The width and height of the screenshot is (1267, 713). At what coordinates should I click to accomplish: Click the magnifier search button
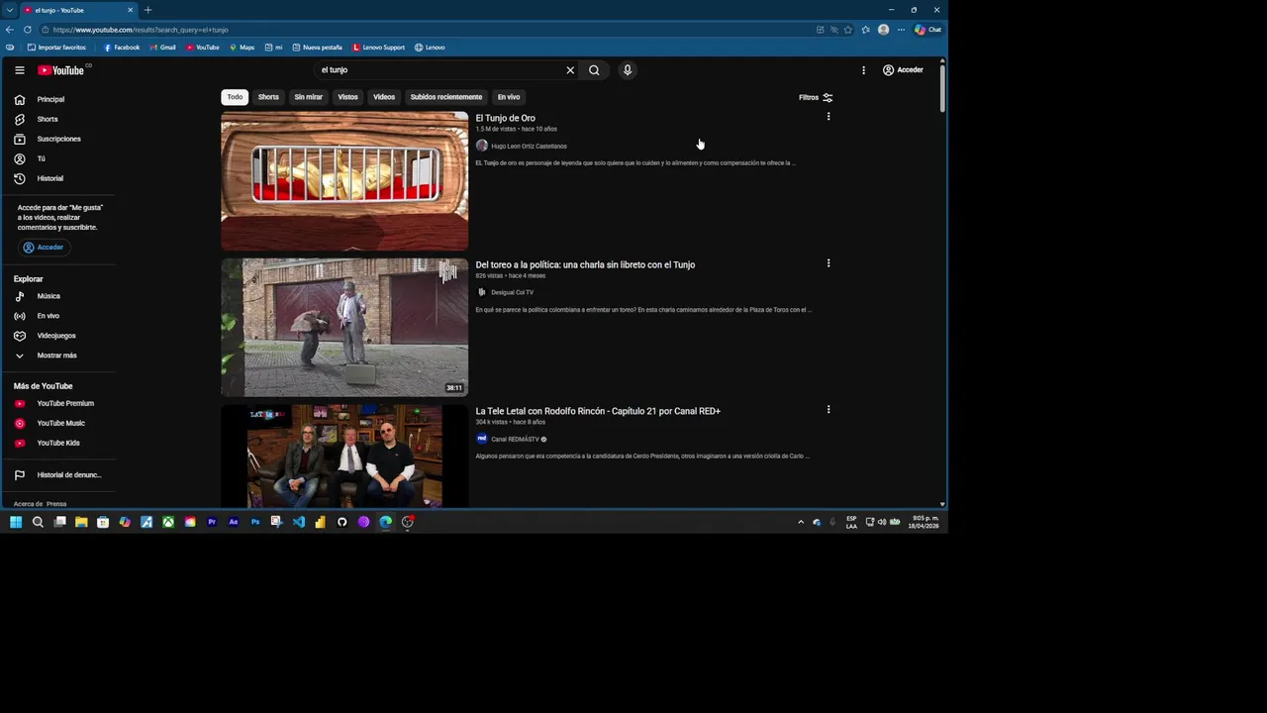[594, 70]
